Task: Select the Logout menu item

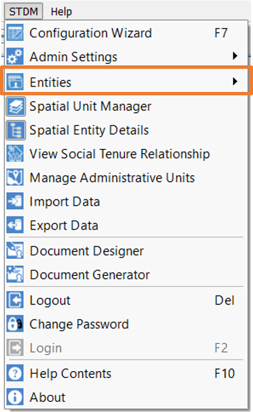Action: (126, 300)
